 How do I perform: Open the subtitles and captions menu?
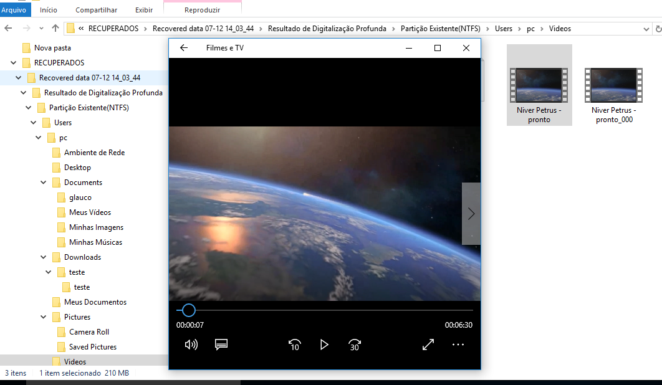(x=221, y=345)
